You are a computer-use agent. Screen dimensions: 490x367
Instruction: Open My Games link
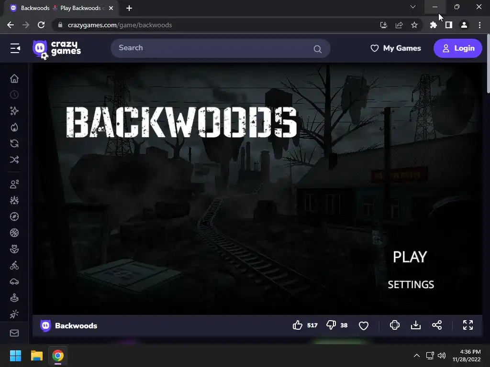point(396,48)
